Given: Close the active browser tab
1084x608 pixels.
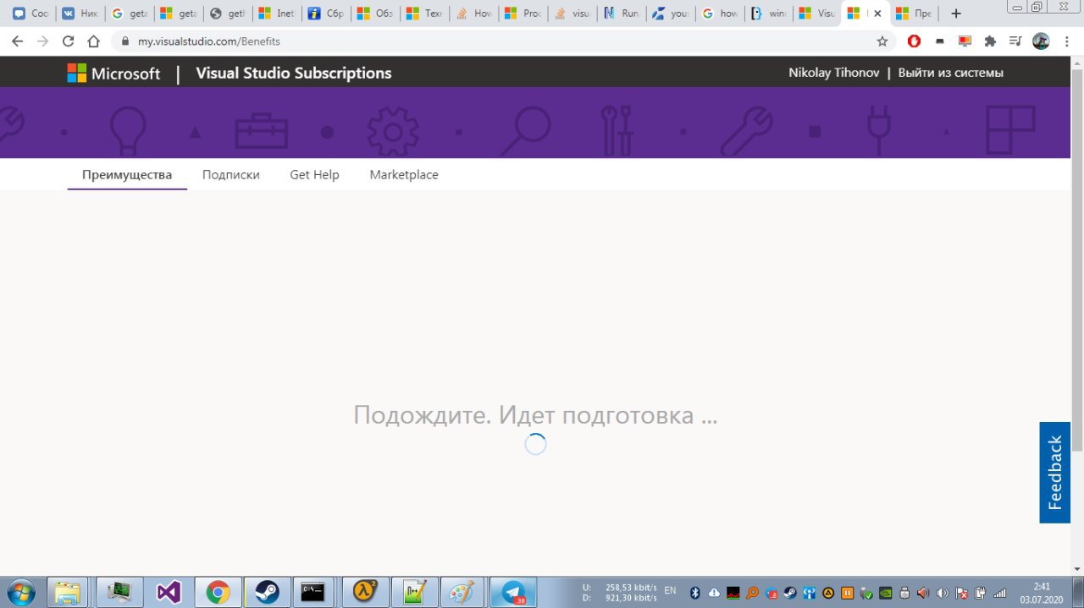Looking at the screenshot, I should [877, 14].
